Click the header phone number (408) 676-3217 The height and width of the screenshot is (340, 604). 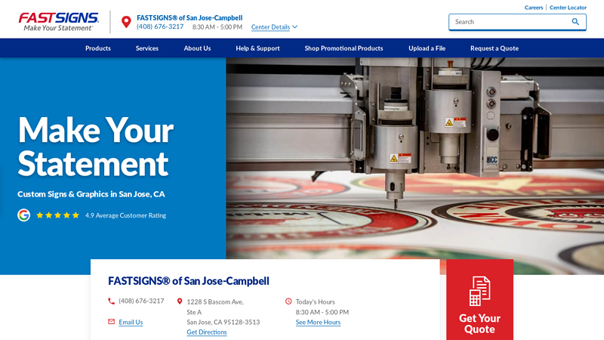(x=160, y=26)
